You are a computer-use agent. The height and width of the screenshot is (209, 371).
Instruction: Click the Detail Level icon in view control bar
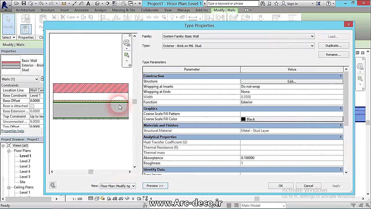click(91, 199)
